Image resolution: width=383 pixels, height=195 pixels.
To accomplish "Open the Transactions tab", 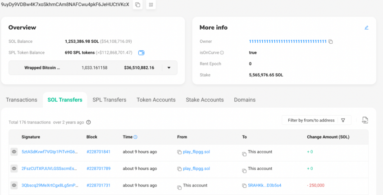I will tap(22, 100).
